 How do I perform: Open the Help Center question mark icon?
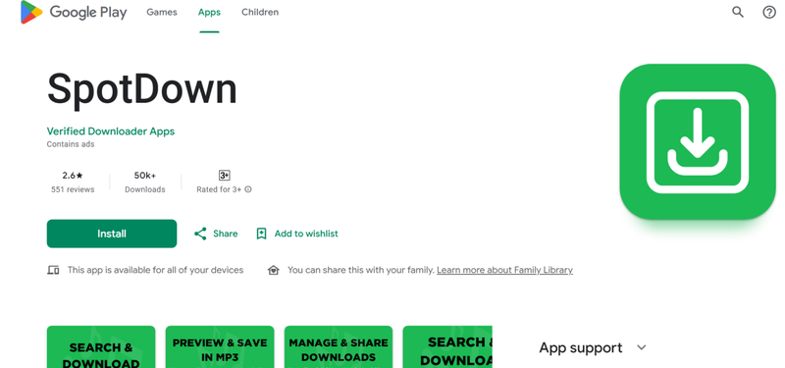click(x=769, y=12)
